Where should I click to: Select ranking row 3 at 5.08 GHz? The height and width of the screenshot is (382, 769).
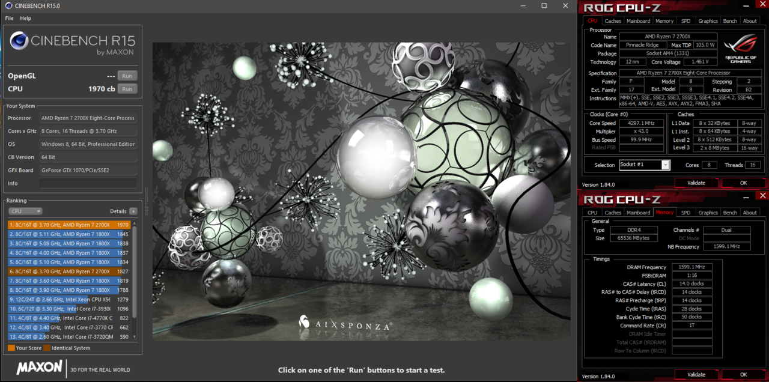69,243
